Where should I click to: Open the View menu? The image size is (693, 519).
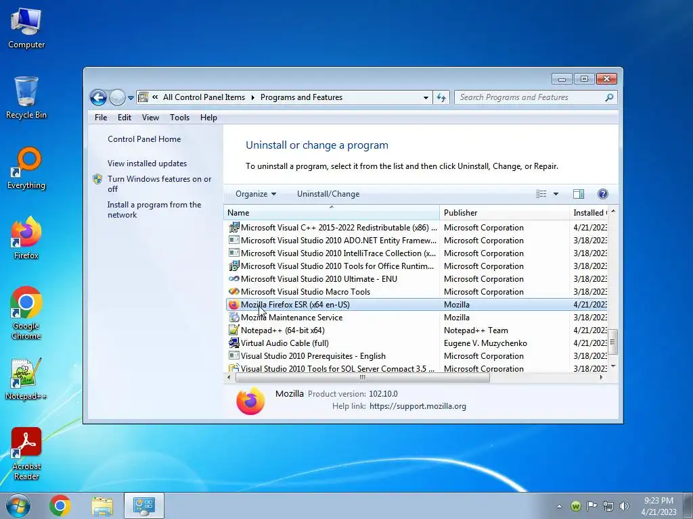click(x=150, y=118)
